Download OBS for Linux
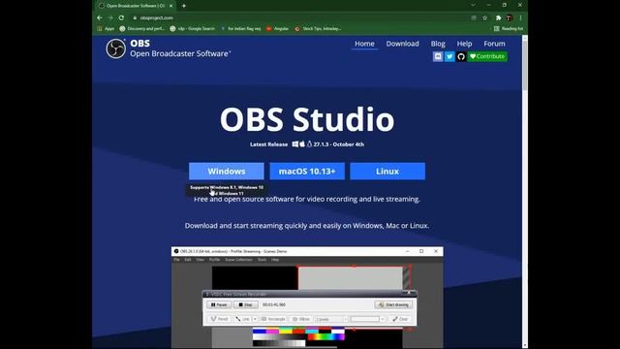Viewport: 620px width, 349px height. point(387,172)
